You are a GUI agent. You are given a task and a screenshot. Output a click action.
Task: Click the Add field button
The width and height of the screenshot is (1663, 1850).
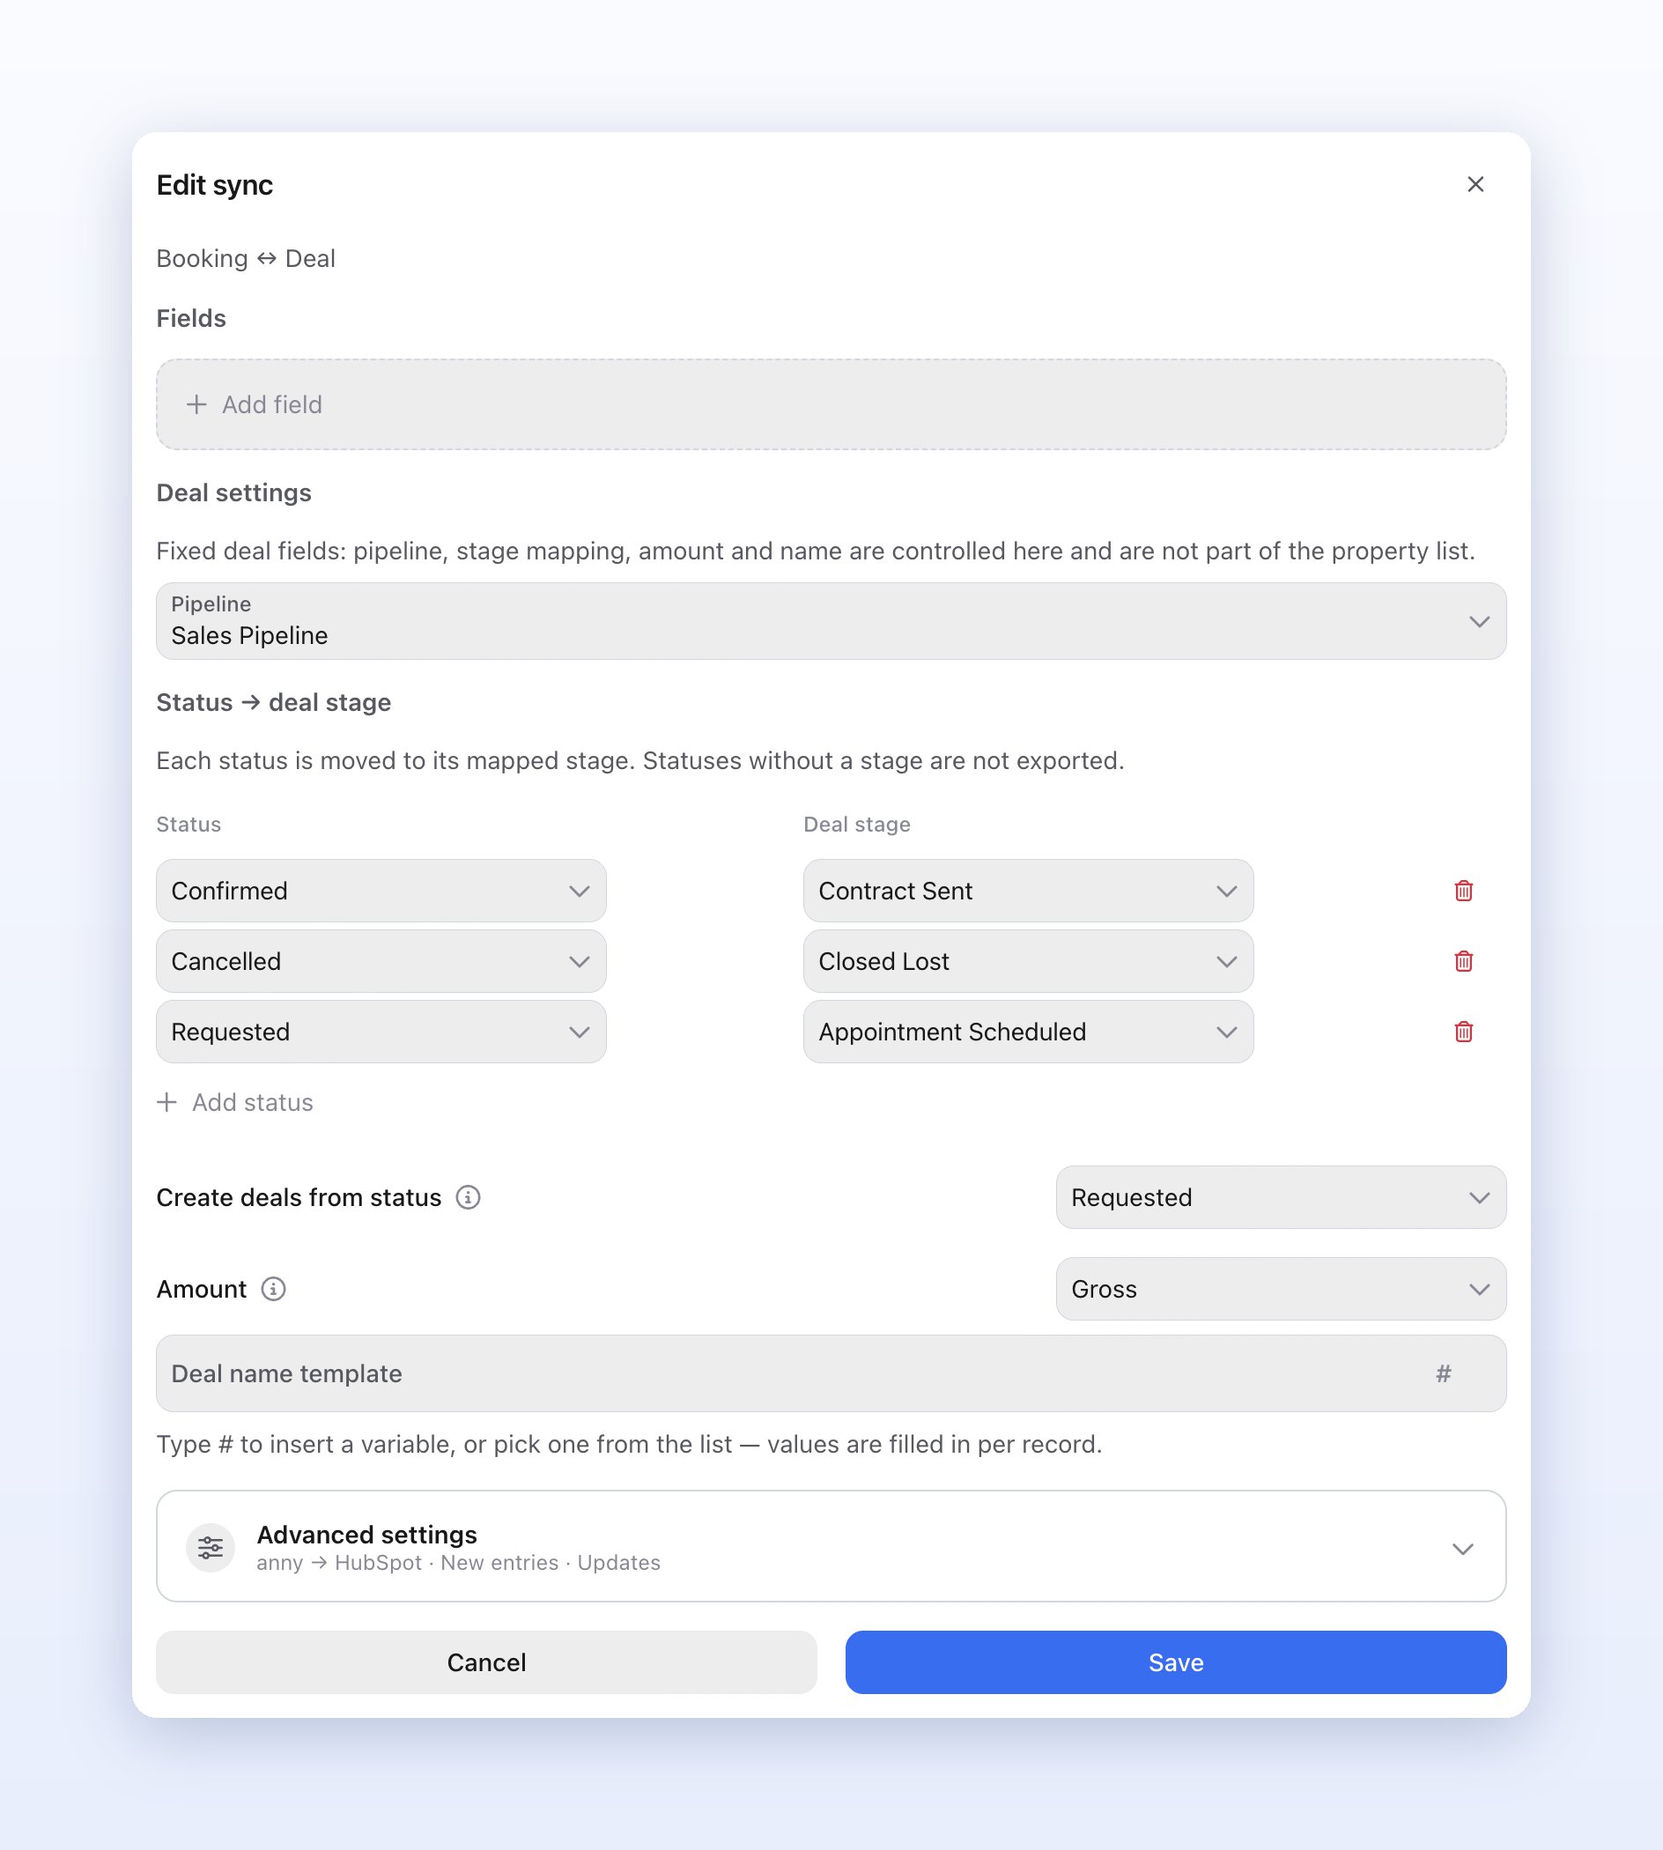[831, 404]
